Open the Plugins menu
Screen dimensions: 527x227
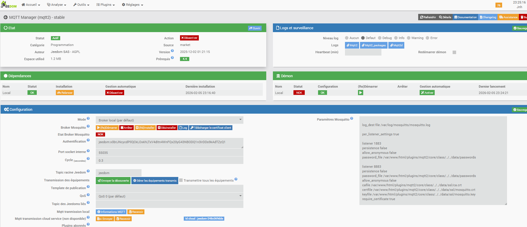[106, 5]
